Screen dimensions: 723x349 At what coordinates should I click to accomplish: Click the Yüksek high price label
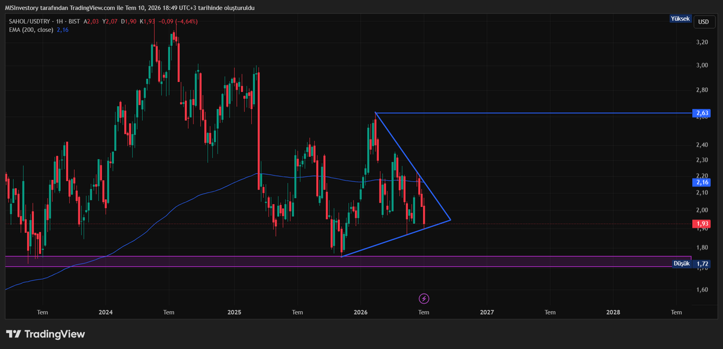(x=680, y=18)
